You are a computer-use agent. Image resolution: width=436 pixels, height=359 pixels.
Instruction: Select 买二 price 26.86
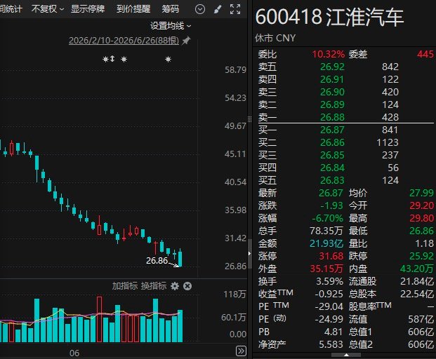click(x=332, y=143)
